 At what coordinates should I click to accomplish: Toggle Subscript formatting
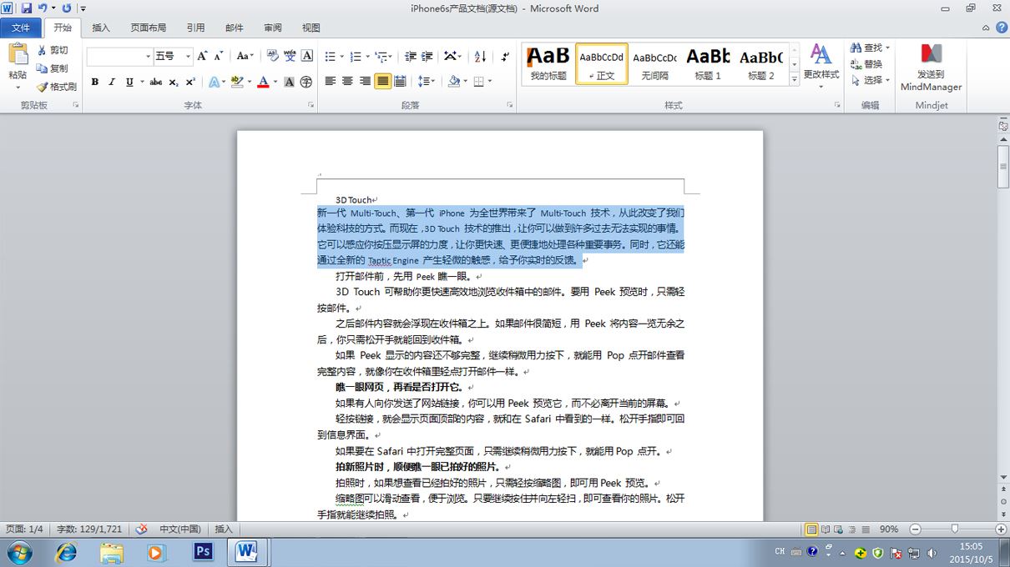pos(174,82)
